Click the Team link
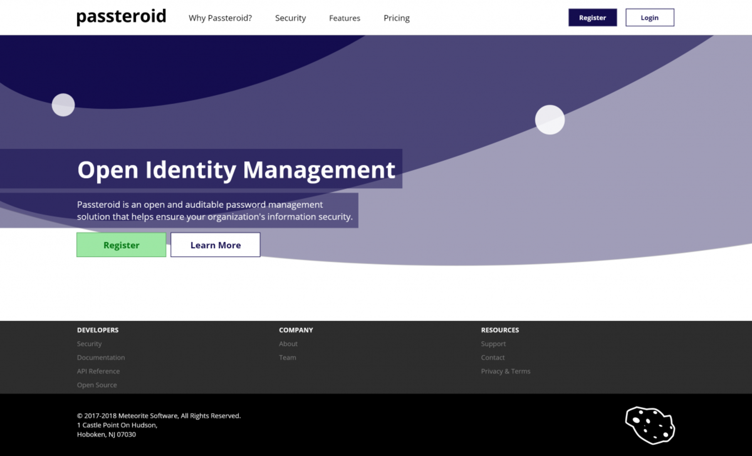The height and width of the screenshot is (456, 752). click(287, 357)
